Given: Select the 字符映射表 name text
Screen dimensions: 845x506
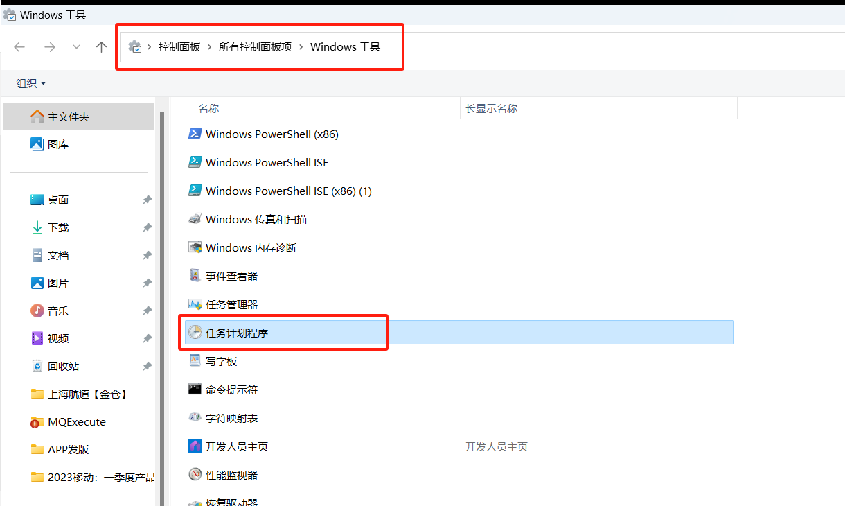Looking at the screenshot, I should point(231,418).
